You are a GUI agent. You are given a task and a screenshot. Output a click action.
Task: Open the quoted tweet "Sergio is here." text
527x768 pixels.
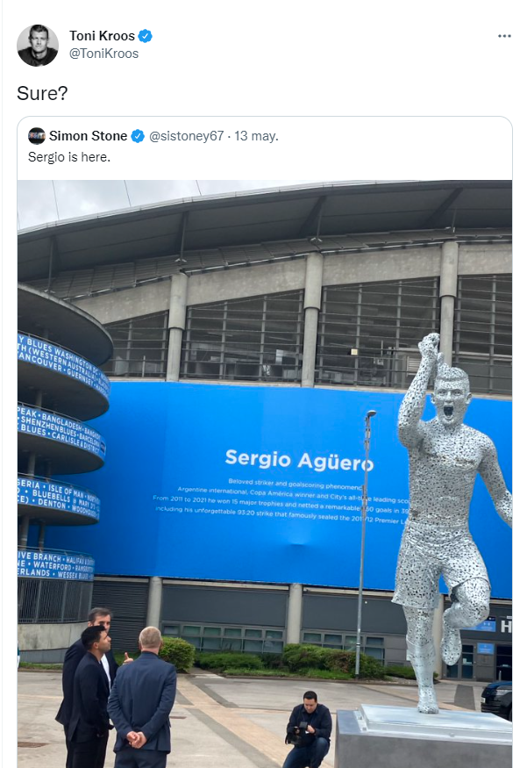[69, 157]
